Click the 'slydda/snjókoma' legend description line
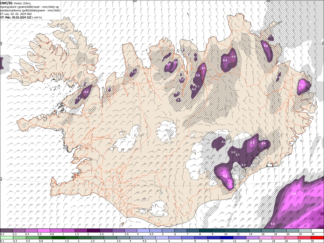This screenshot has height=243, width=324. pos(30,10)
